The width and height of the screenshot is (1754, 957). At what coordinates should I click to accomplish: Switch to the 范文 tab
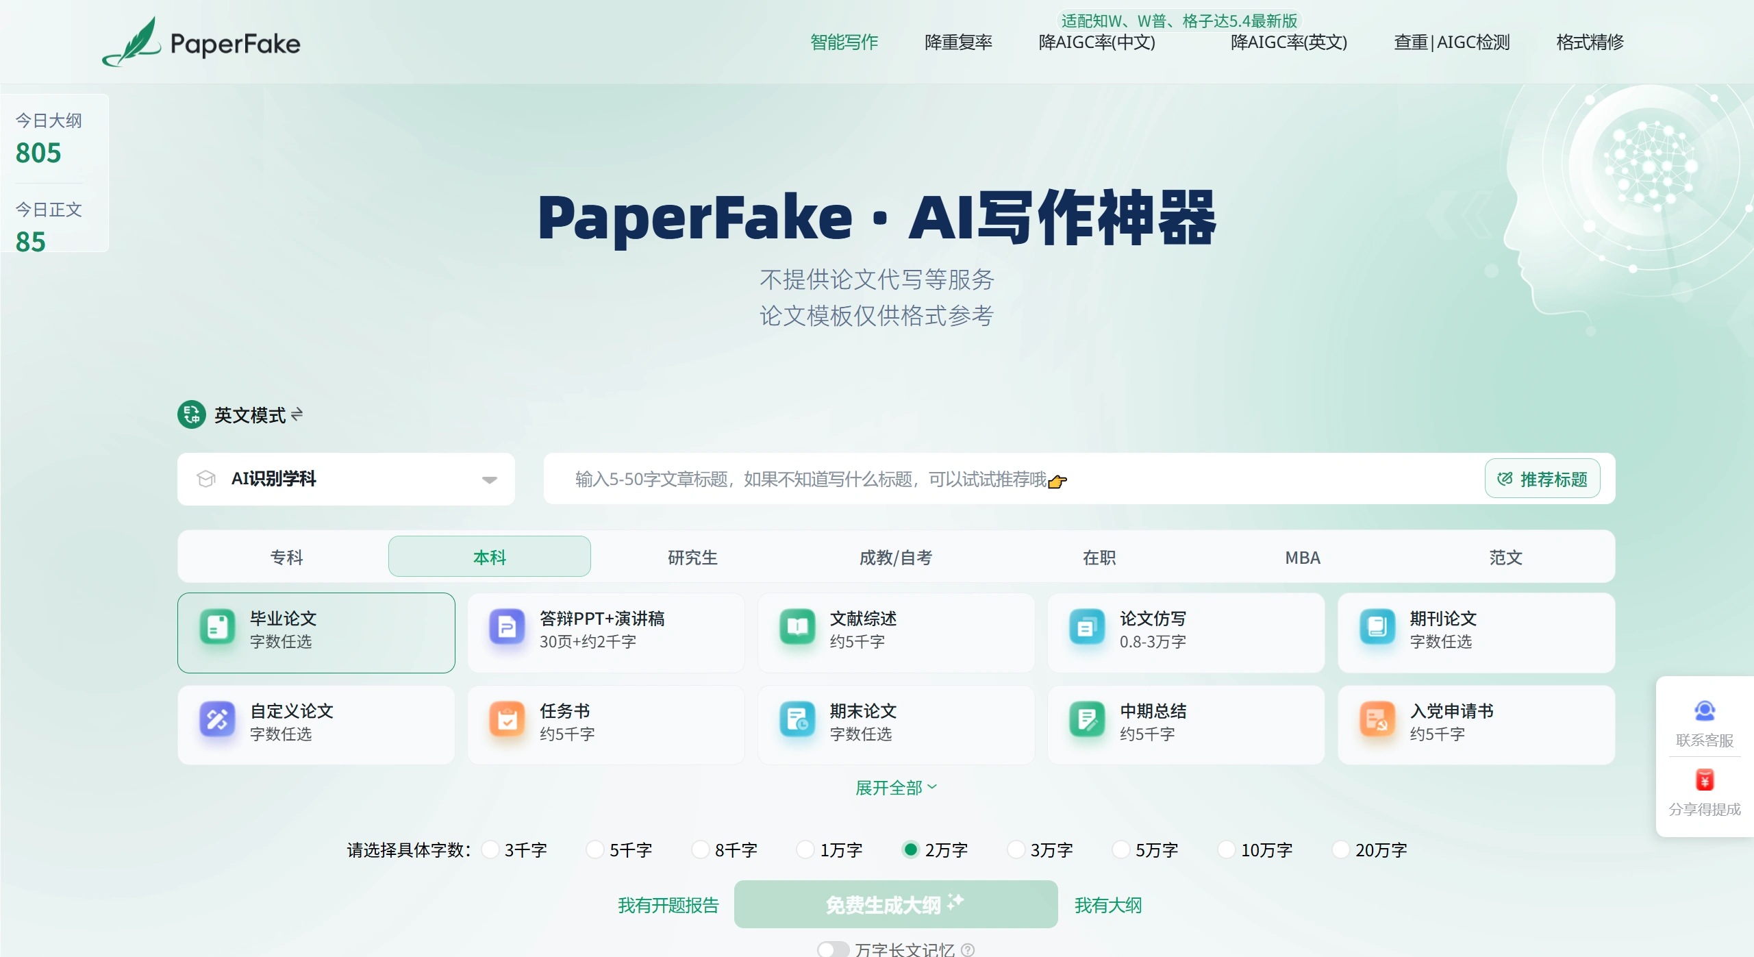click(1505, 557)
